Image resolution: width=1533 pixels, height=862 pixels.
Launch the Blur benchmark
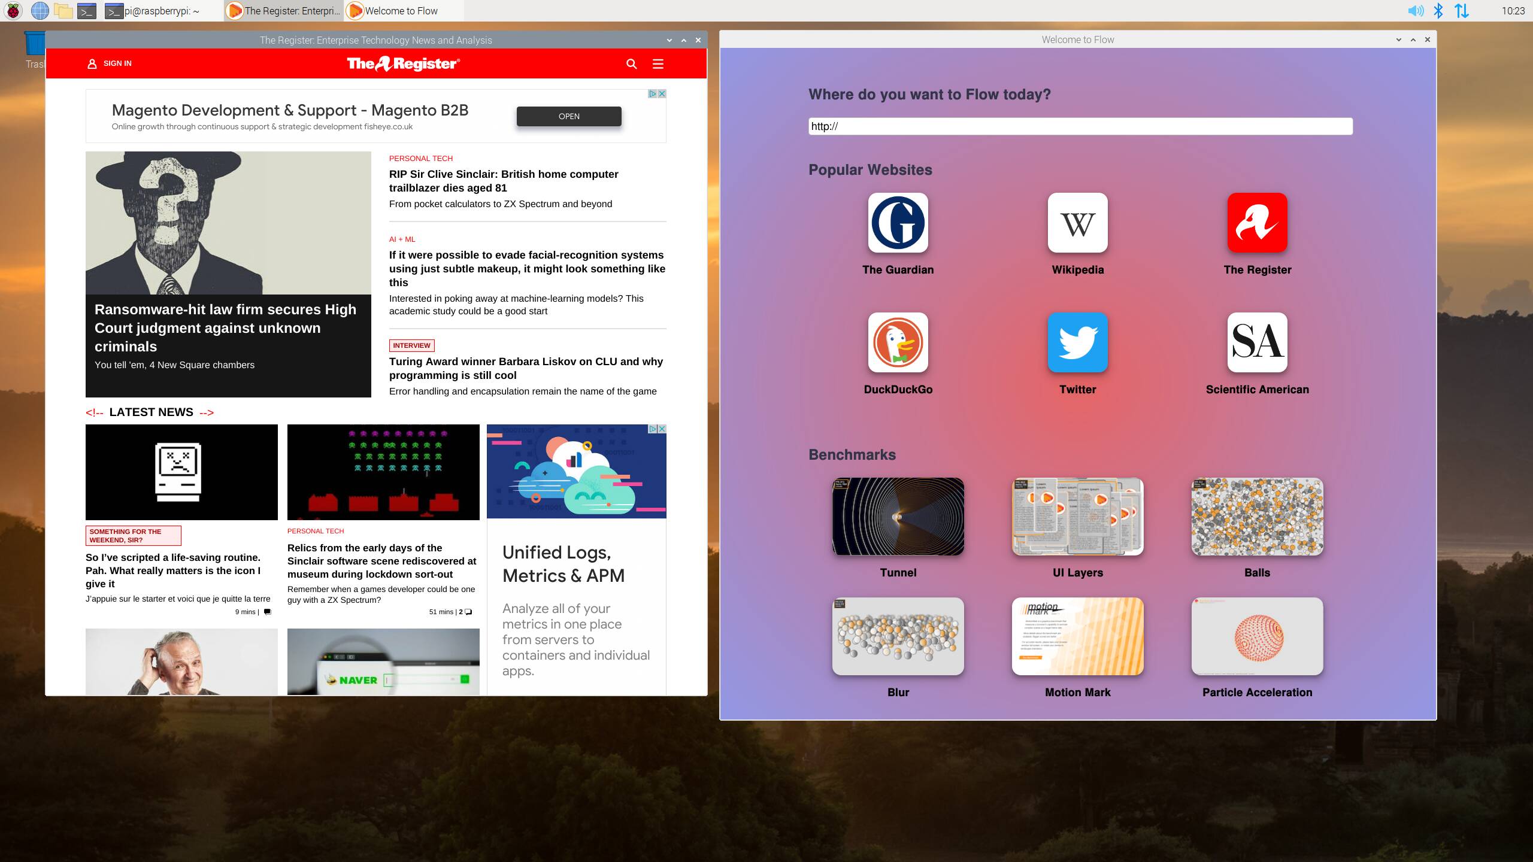pos(898,636)
